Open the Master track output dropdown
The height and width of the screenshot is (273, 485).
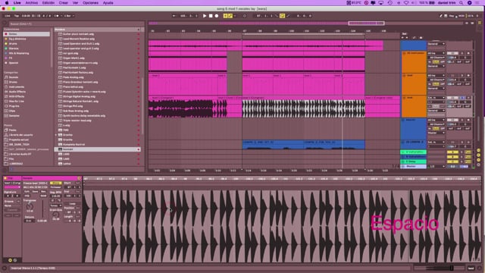[436, 167]
